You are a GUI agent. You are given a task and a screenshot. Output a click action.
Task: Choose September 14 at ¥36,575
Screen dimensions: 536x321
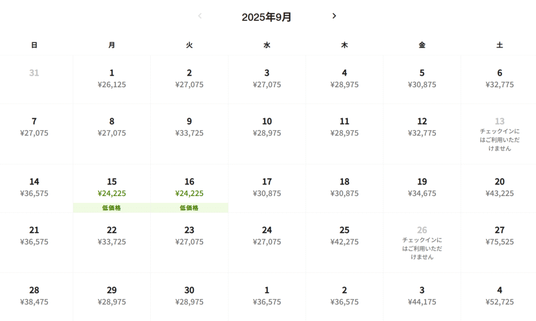click(34, 189)
